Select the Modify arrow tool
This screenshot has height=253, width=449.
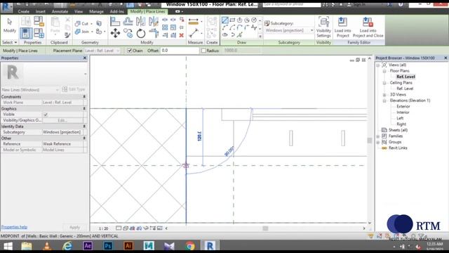pos(9,25)
